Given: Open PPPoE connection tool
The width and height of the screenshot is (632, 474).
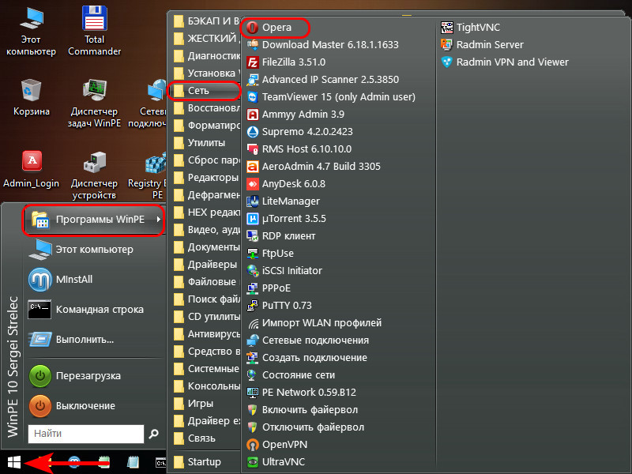Looking at the screenshot, I should tap(269, 288).
